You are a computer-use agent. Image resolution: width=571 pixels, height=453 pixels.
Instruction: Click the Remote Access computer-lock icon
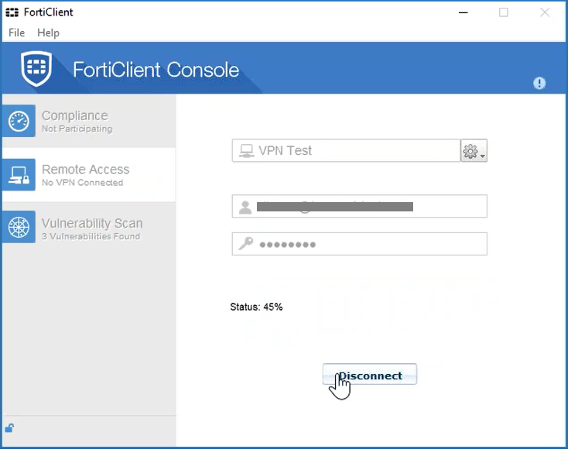19,175
